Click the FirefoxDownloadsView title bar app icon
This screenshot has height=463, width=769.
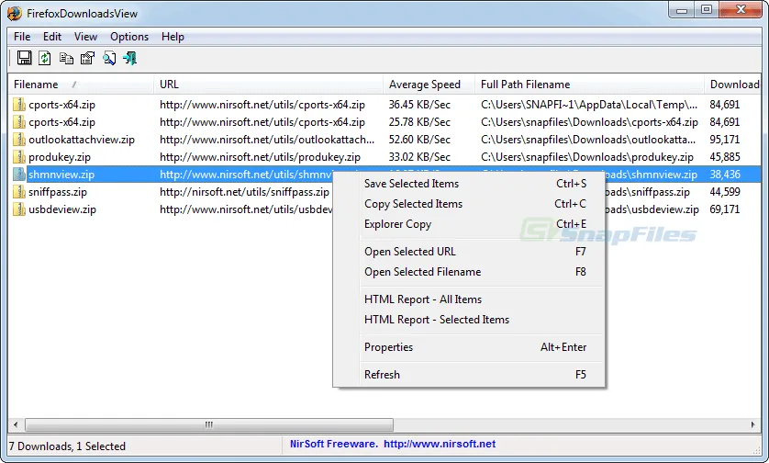pyautogui.click(x=14, y=13)
